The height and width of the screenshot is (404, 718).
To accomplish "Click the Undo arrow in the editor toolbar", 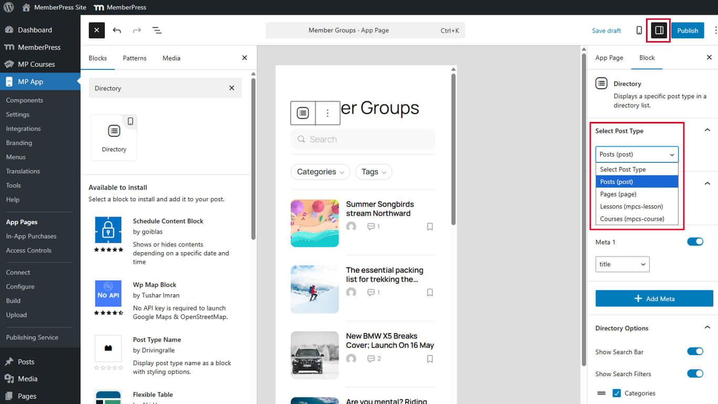I will tap(117, 30).
